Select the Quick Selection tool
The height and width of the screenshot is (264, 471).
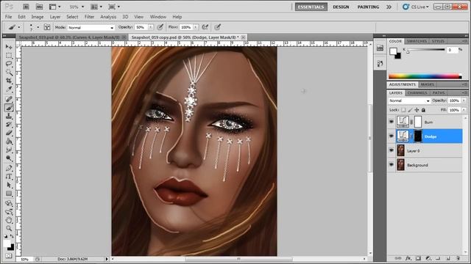[9, 72]
